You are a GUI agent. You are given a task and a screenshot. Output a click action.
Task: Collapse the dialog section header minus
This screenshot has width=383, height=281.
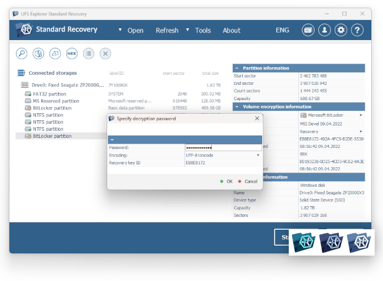(112, 140)
